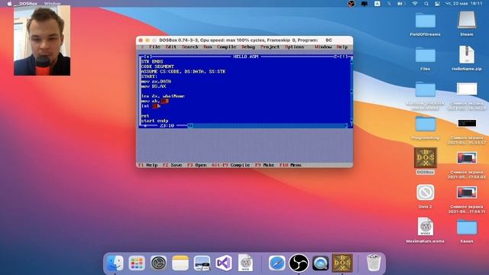Open the Compile menu in Borland IDE
This screenshot has height=275, width=489.
pyautogui.click(x=226, y=47)
